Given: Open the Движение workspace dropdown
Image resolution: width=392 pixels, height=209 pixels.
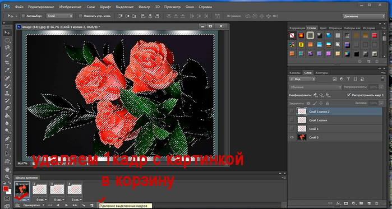Looking at the screenshot, I should (364, 16).
